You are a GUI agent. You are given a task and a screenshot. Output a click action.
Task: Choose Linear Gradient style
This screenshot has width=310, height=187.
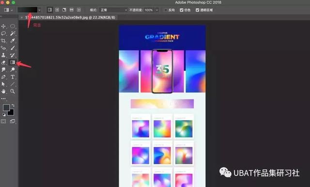[x=50, y=10]
